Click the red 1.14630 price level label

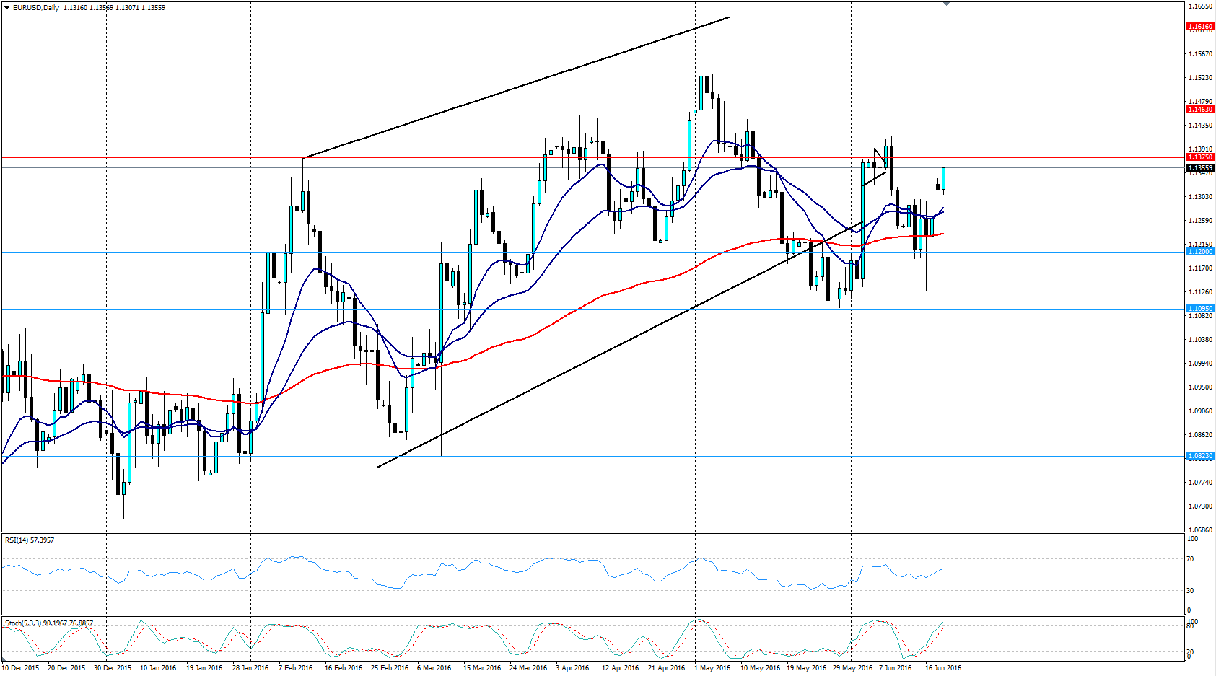(x=1201, y=110)
